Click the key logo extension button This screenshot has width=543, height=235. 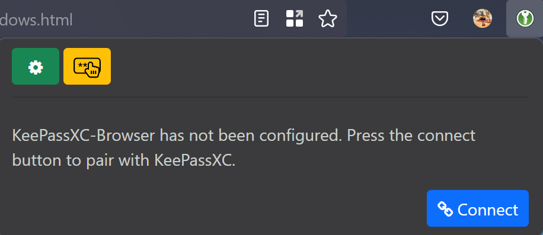(x=525, y=19)
